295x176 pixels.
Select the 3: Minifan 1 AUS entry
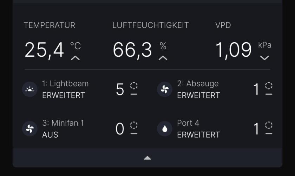pos(63,129)
